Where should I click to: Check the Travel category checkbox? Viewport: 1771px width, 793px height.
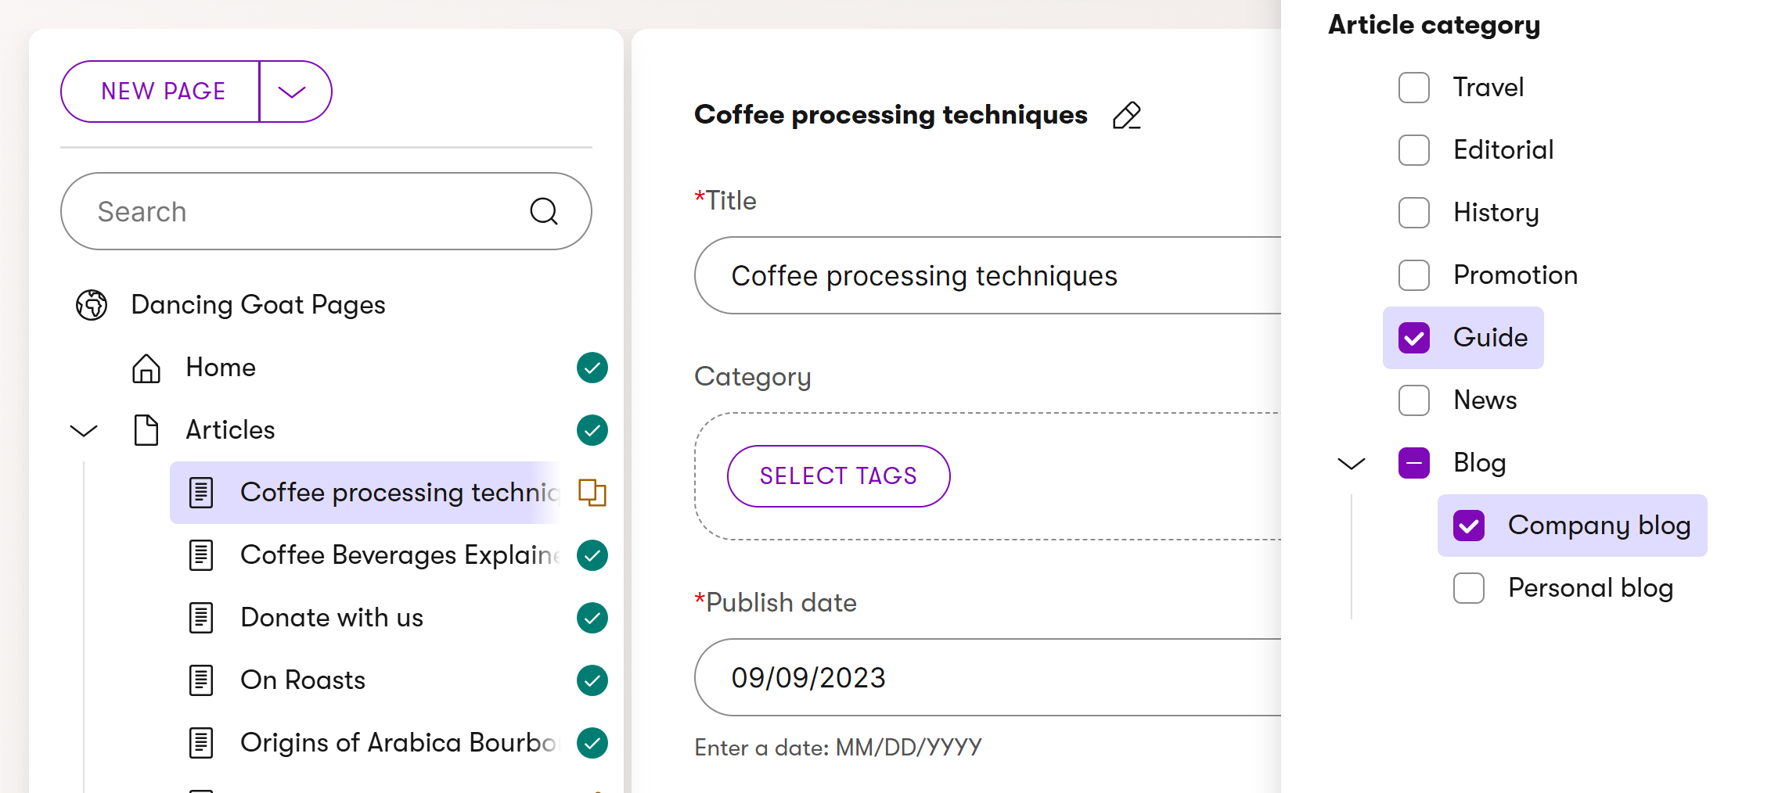(x=1414, y=88)
